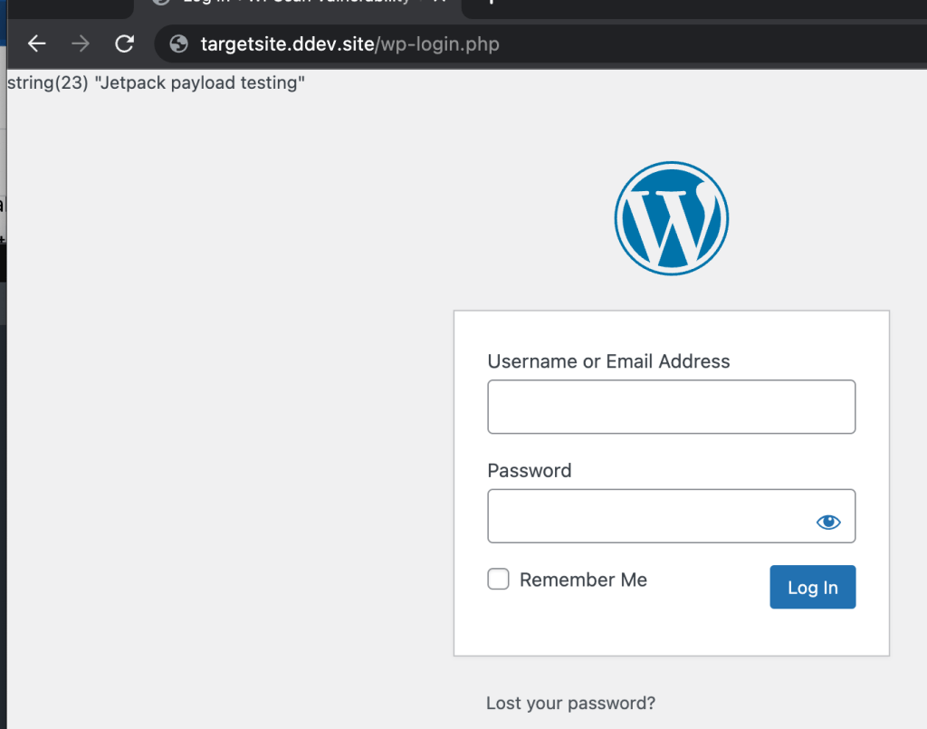
Task: Click the "Password" field label
Action: coord(530,471)
